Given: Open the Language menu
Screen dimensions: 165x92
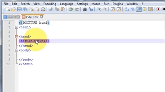Looking at the screenshot, I should click(x=67, y=4).
